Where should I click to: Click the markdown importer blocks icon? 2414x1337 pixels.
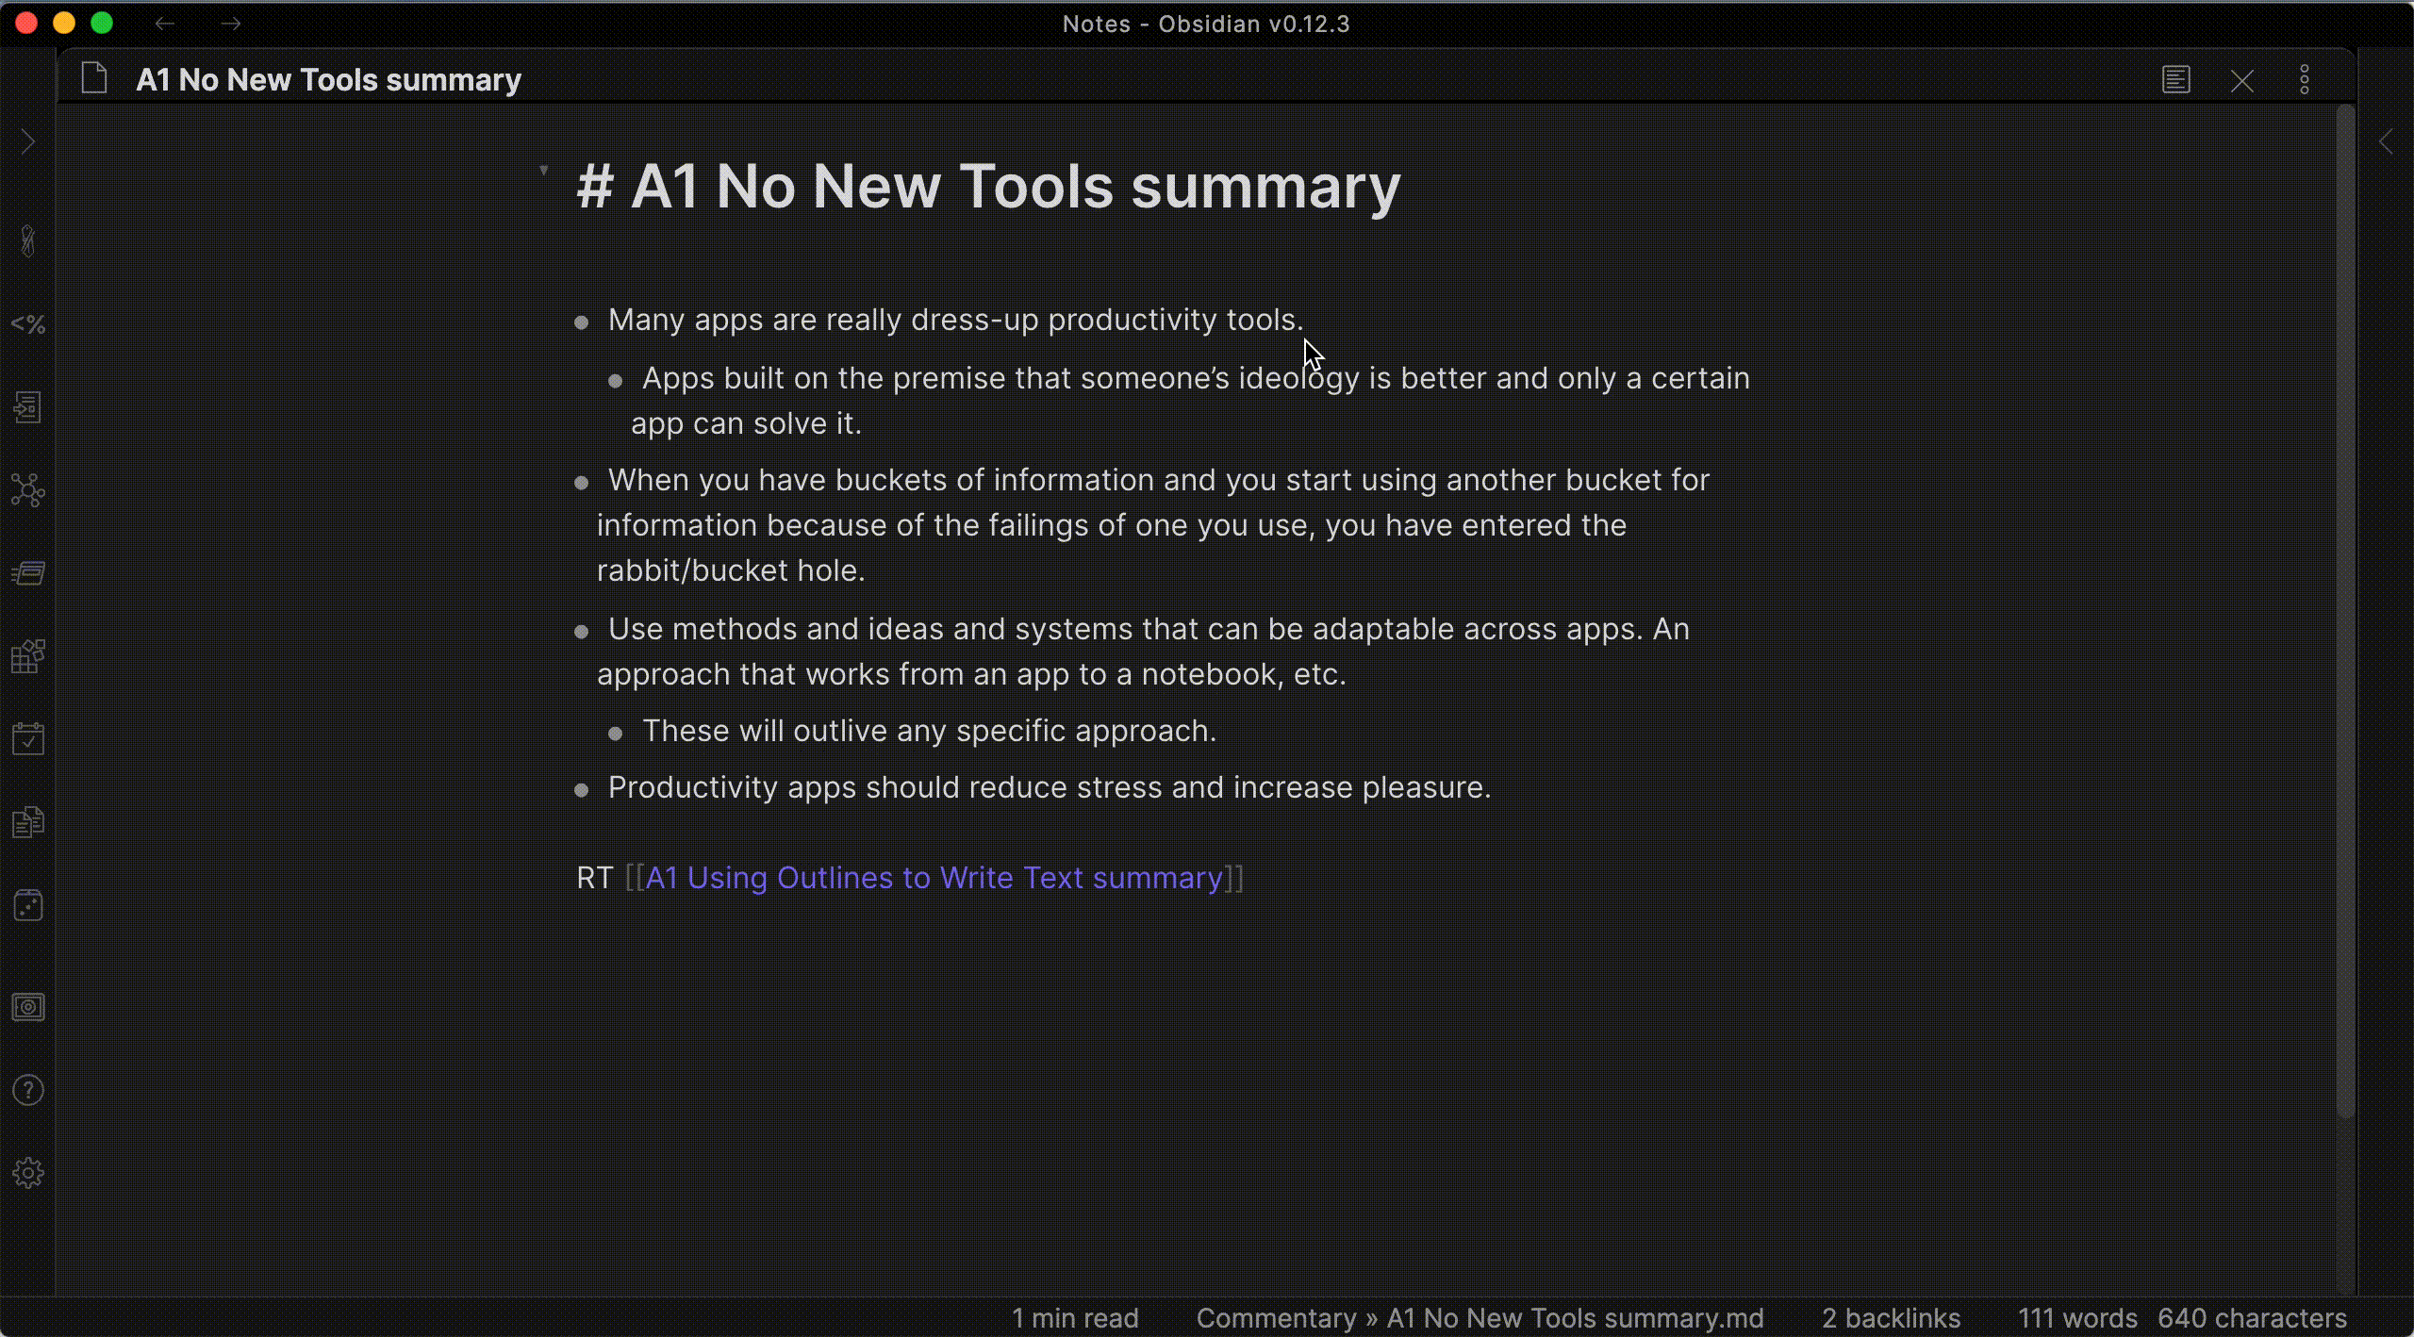pyautogui.click(x=28, y=656)
